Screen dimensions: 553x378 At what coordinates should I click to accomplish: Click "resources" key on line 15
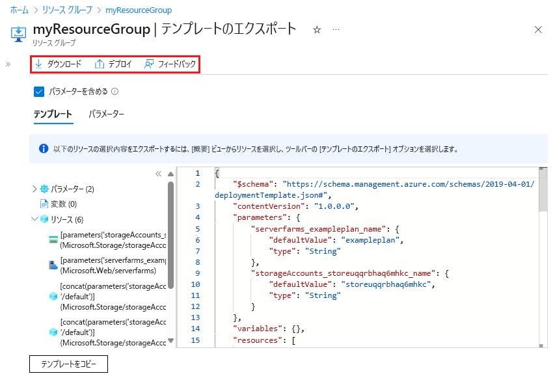click(258, 340)
